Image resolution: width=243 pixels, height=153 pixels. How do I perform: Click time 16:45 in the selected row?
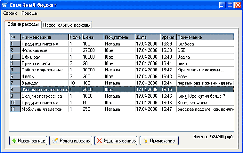pos(168,89)
